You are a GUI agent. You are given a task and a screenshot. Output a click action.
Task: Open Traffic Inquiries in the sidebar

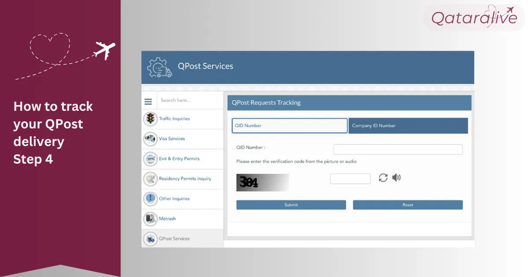(x=183, y=119)
